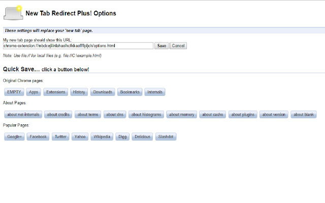Select Downloads as new tab page

(x=103, y=92)
